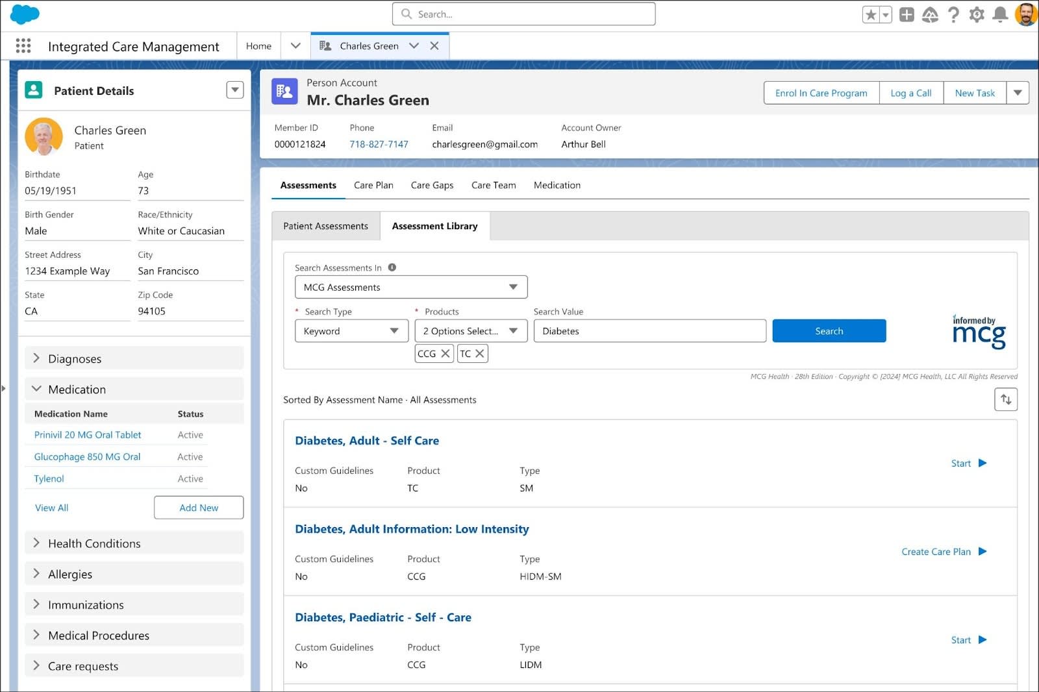Expand the Immunizations section
This screenshot has height=692, width=1039.
pos(134,604)
